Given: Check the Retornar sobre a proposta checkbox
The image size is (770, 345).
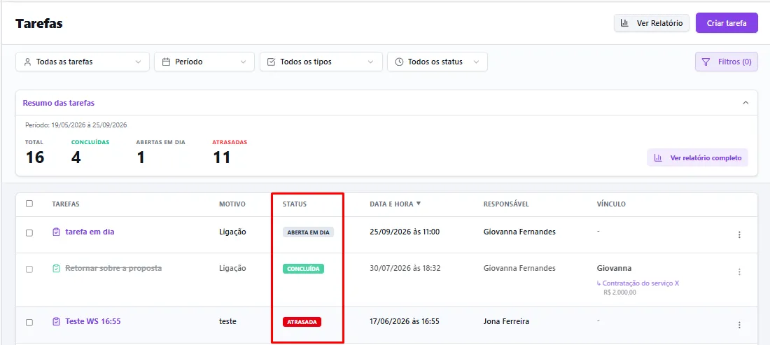Looking at the screenshot, I should click(29, 269).
